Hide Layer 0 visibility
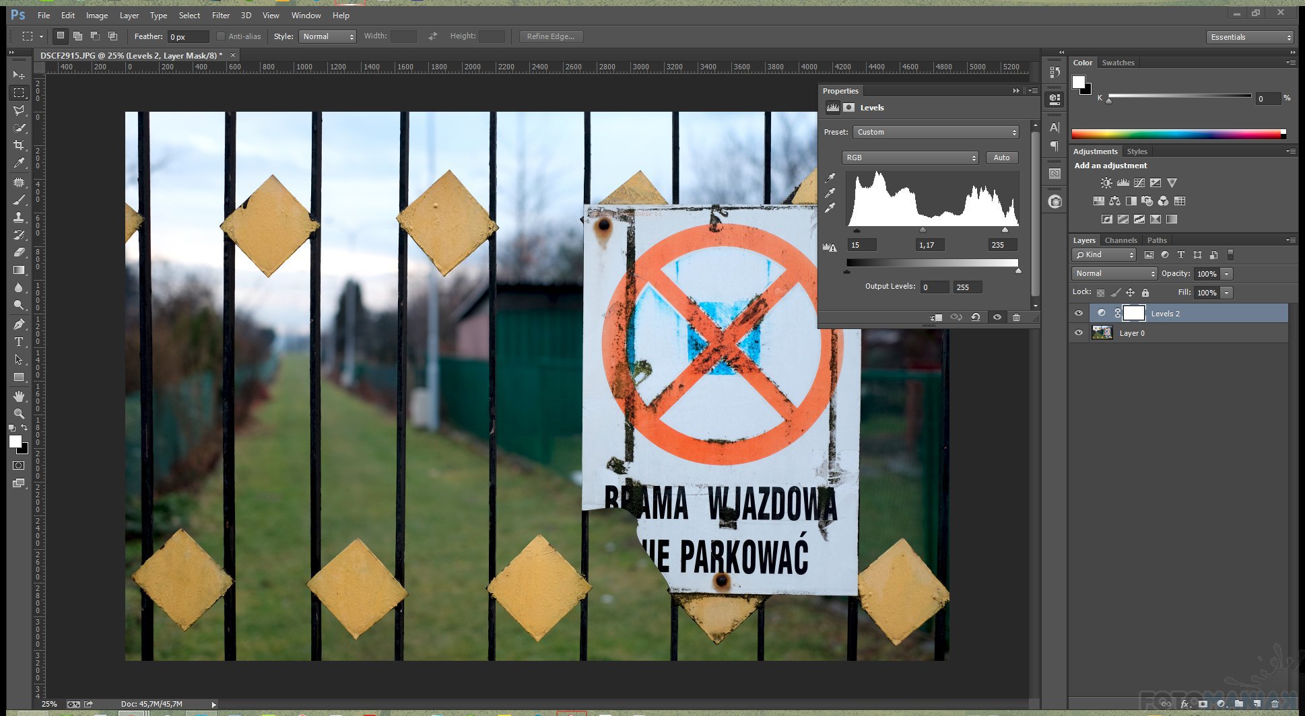Image resolution: width=1305 pixels, height=716 pixels. point(1079,332)
